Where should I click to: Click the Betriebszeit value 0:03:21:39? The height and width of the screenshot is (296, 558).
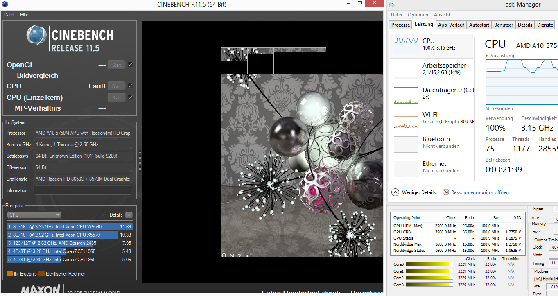[504, 169]
